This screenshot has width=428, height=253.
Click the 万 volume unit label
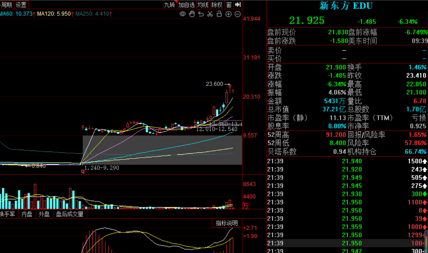click(x=245, y=206)
